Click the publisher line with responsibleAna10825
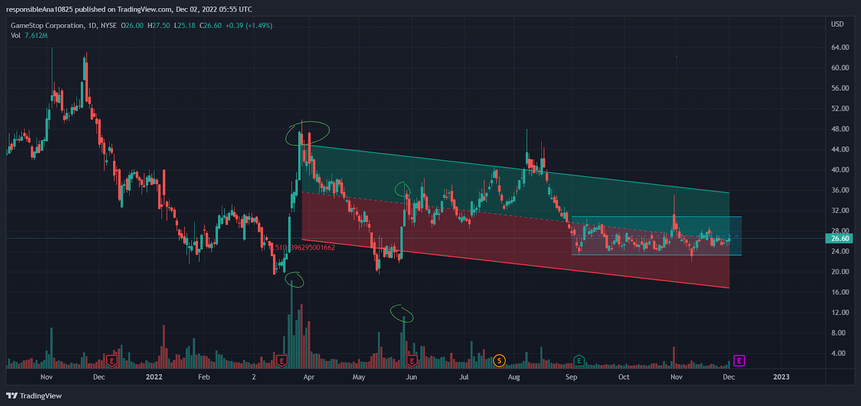861x406 pixels. (x=129, y=9)
